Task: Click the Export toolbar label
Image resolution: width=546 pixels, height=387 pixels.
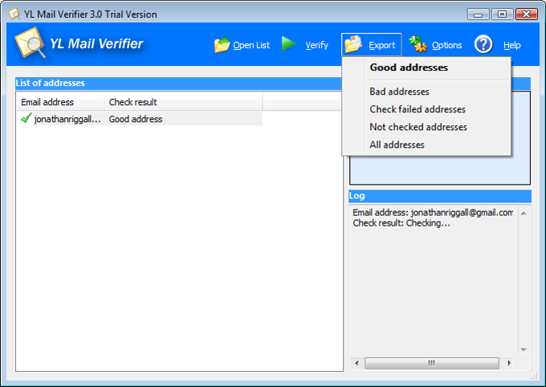Action: point(382,45)
